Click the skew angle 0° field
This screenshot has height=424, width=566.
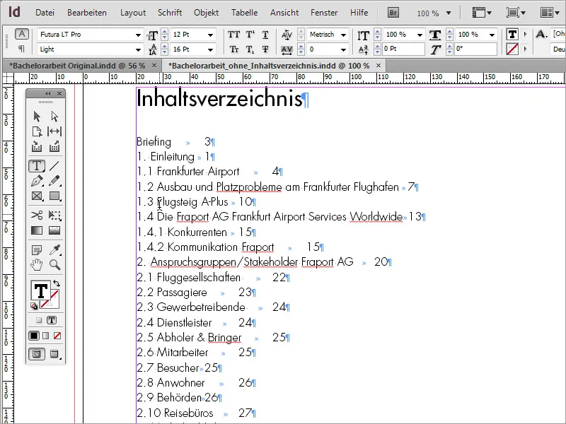pyautogui.click(x=475, y=49)
